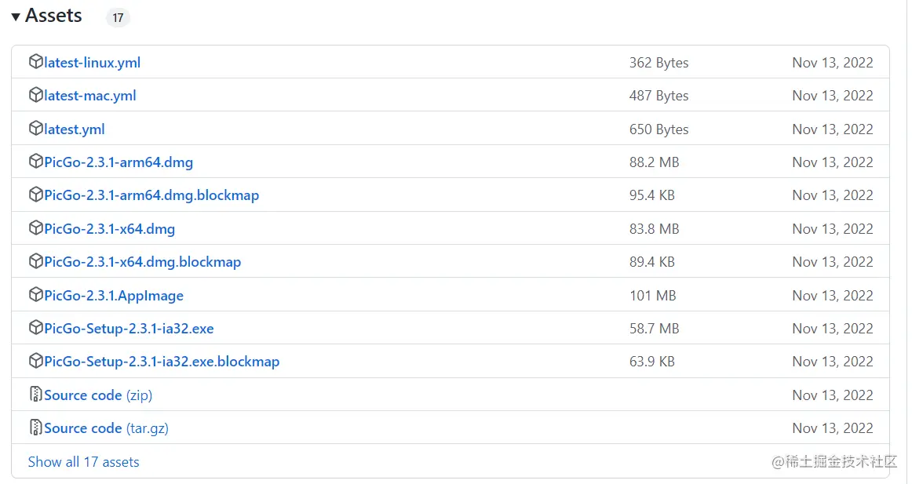912x484 pixels.
Task: Download Source code (zip)
Action: tap(98, 395)
